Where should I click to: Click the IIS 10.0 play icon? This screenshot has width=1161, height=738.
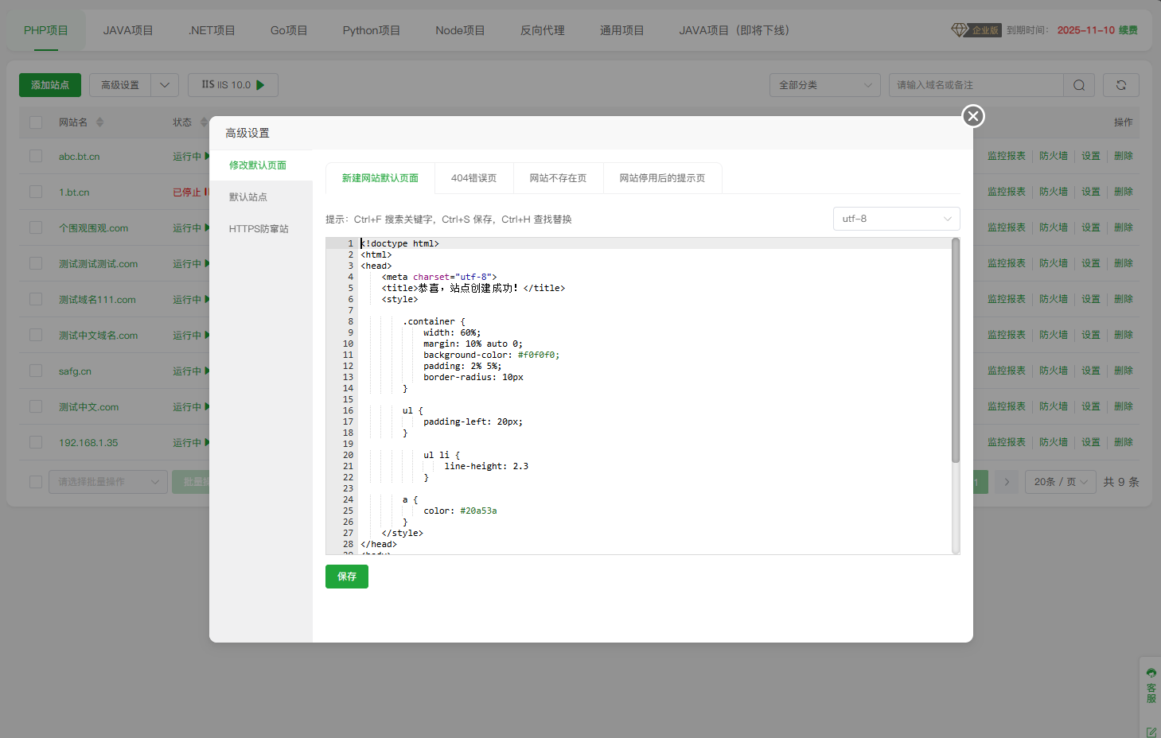[260, 85]
